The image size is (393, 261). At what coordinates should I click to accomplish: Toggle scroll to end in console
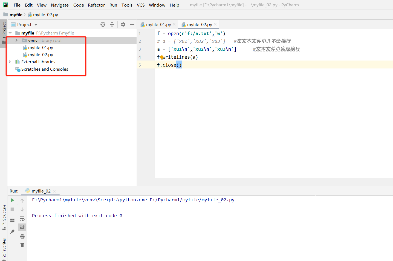22,227
